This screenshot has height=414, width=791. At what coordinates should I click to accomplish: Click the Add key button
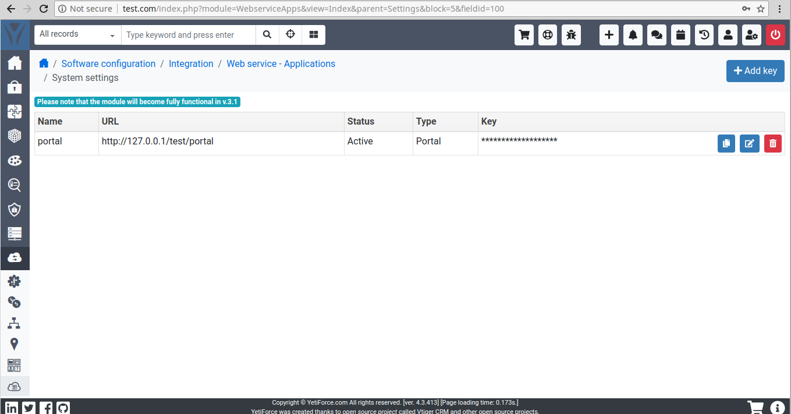pos(755,70)
